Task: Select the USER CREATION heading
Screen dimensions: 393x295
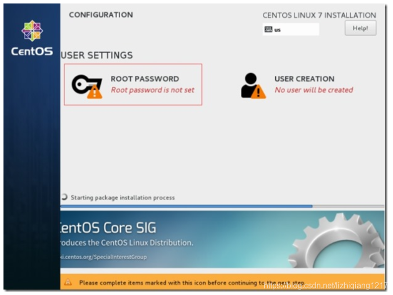Action: point(304,78)
